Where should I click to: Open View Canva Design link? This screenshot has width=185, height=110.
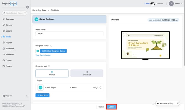click(43, 55)
